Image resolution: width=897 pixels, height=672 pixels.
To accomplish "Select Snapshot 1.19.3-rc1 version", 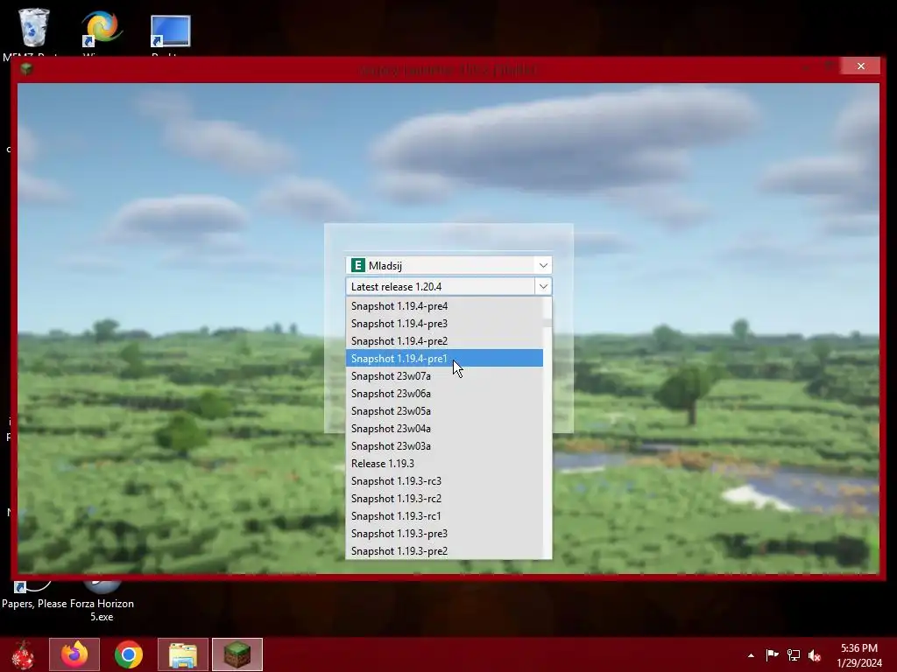I will [444, 516].
